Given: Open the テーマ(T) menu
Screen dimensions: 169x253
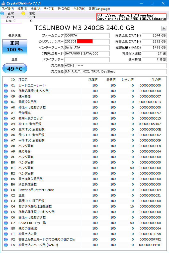Looking at the screenshot, I should [x=49, y=9].
